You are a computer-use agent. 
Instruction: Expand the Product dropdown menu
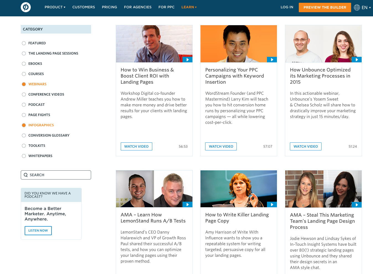tap(55, 7)
